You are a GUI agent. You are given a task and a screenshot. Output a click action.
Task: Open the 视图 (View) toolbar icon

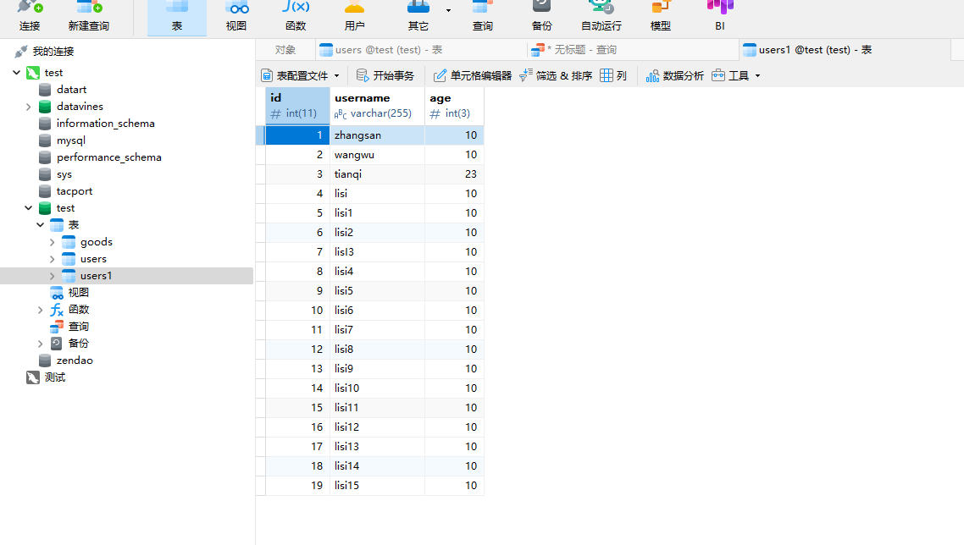pyautogui.click(x=236, y=15)
